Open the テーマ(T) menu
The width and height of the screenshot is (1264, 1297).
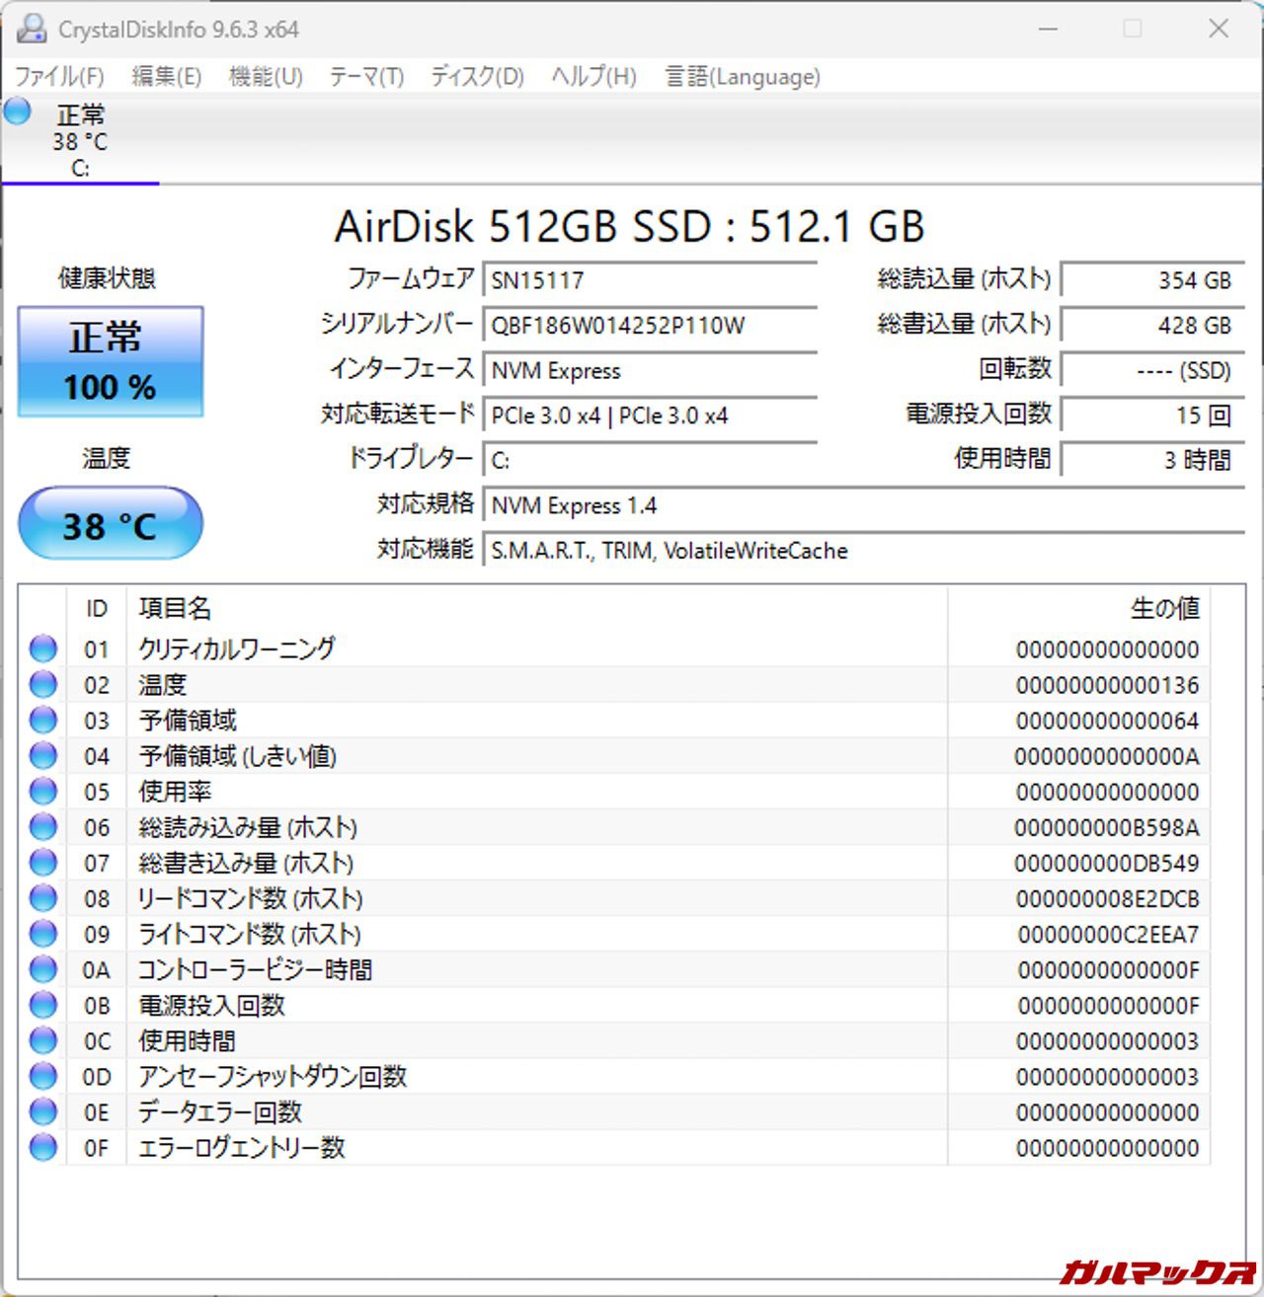click(366, 77)
